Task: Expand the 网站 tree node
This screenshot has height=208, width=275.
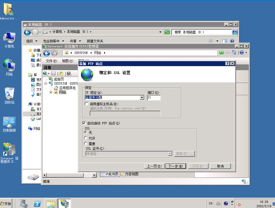Action: click(51, 92)
